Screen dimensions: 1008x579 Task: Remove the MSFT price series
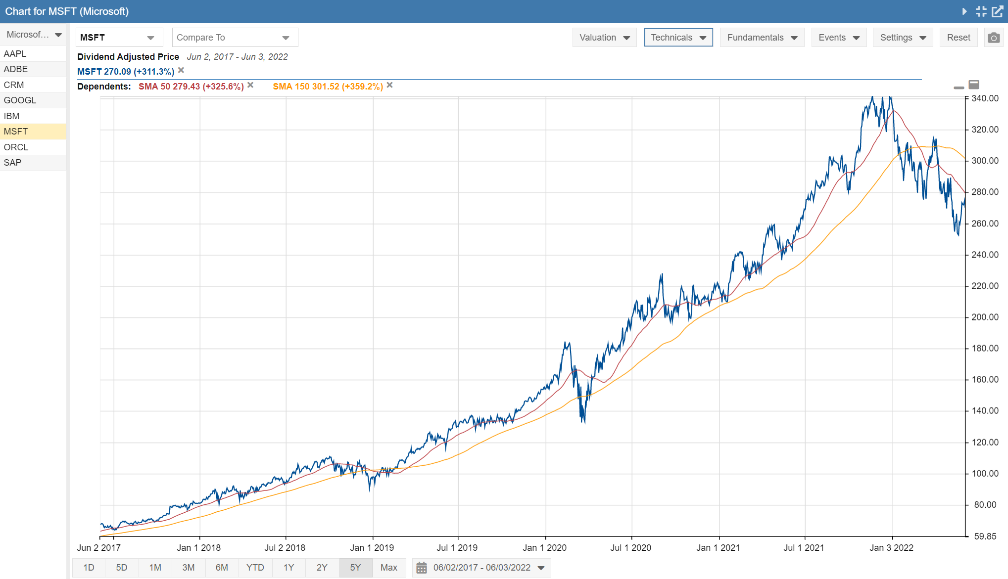coord(181,70)
